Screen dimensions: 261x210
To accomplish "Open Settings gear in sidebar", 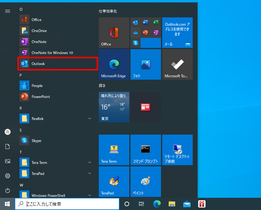I will tap(8, 176).
